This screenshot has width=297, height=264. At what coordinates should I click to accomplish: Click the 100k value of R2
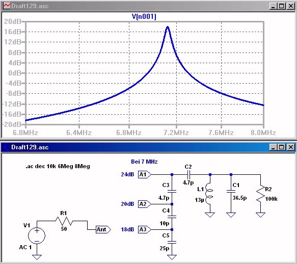(x=271, y=199)
